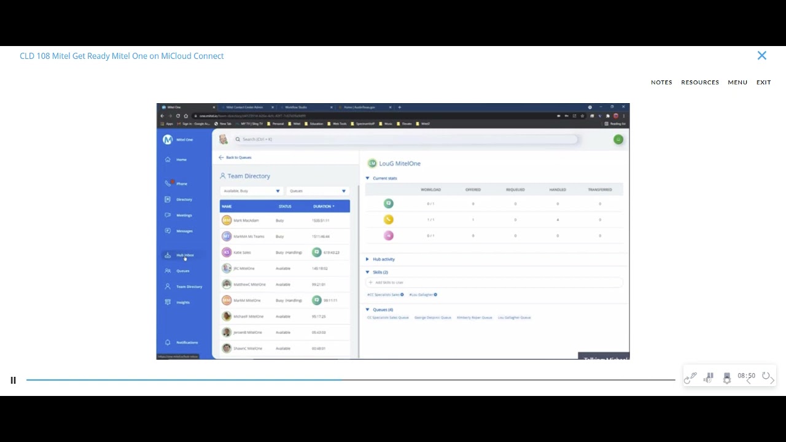Collapse the Queues (4) section
Screen dimensions: 786x442
379,309
